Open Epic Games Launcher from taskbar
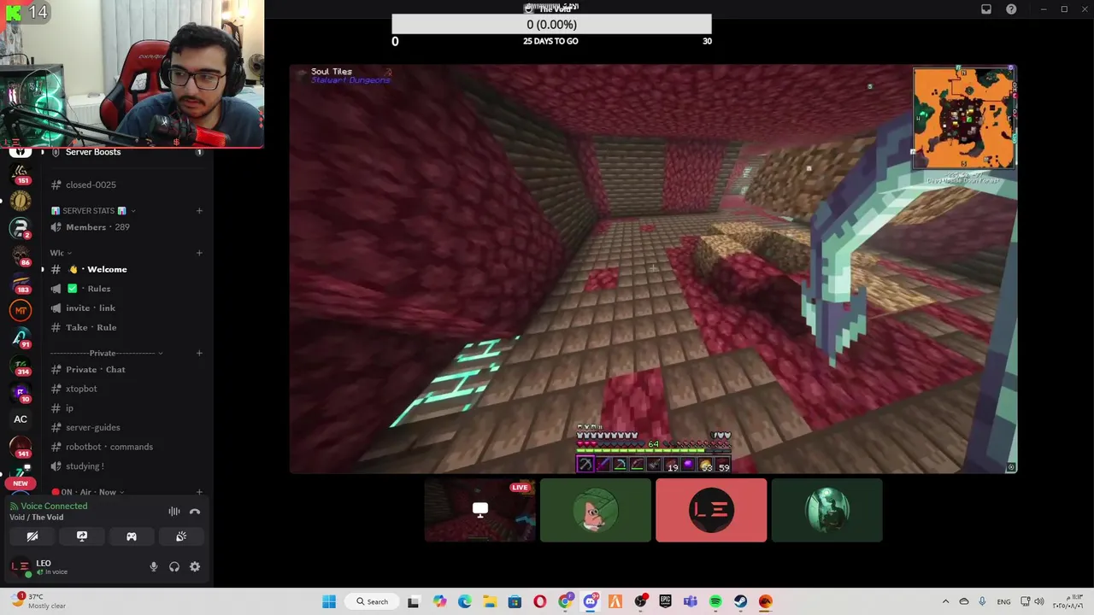The height and width of the screenshot is (615, 1094). point(665,601)
